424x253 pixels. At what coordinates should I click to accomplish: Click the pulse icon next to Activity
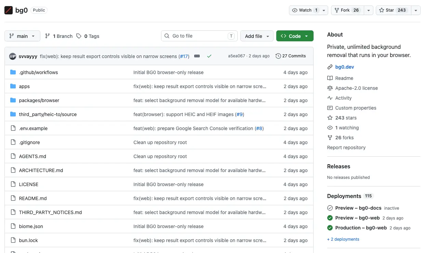(330, 98)
